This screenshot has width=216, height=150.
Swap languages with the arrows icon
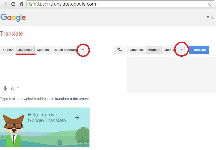[120, 50]
